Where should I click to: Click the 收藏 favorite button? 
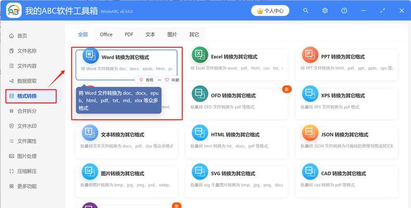[x=172, y=80]
